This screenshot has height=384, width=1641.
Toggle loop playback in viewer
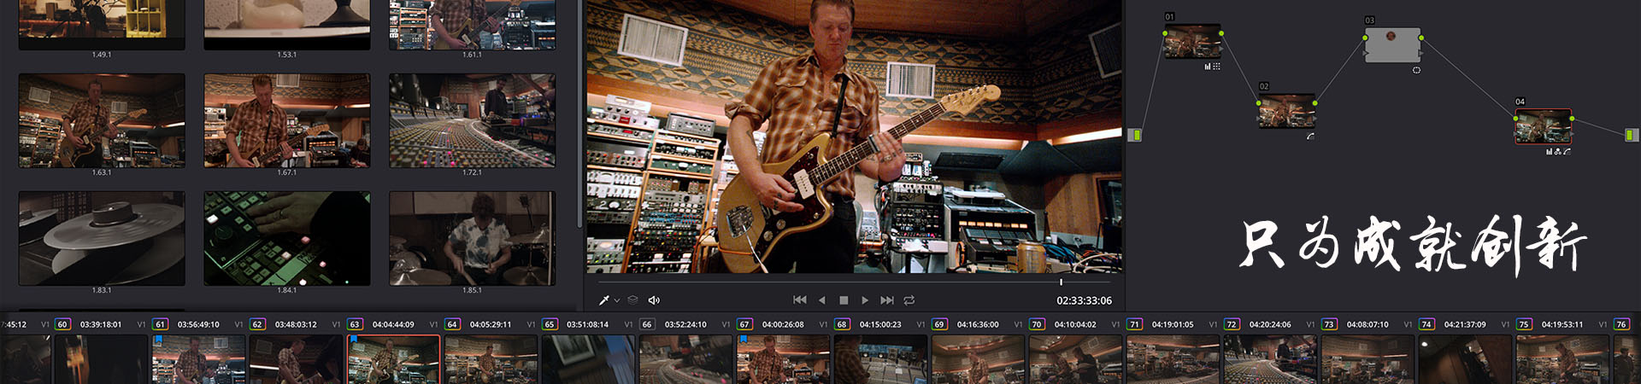[x=909, y=300]
